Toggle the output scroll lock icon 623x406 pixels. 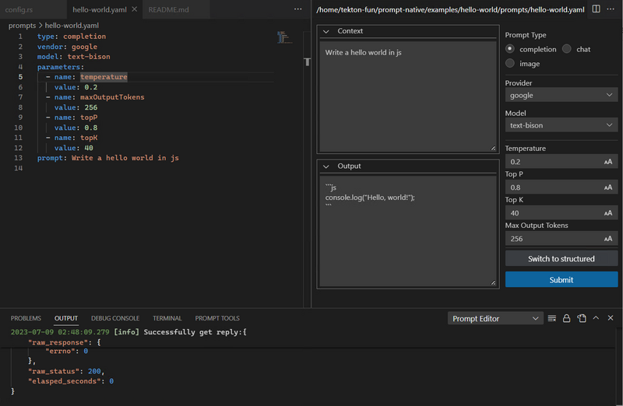pos(566,318)
